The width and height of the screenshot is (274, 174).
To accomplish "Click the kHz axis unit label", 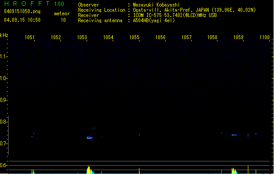I will (4, 35).
